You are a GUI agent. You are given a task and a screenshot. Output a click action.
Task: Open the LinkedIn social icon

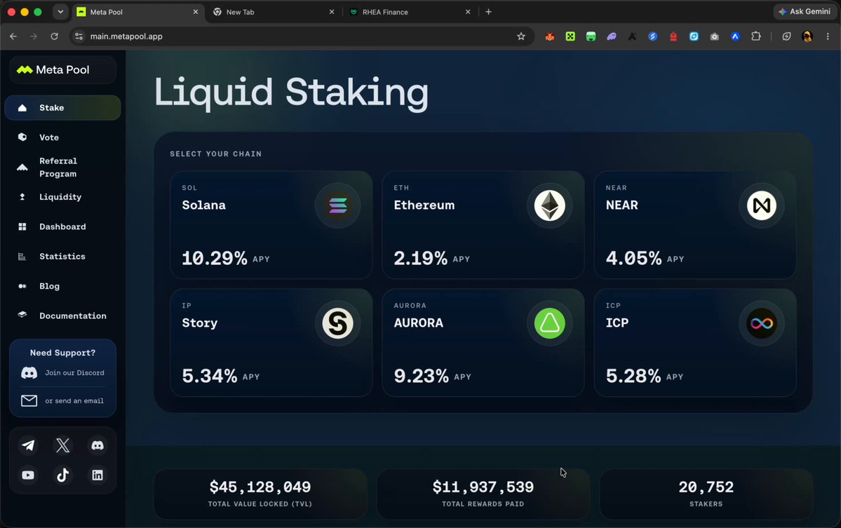point(97,475)
